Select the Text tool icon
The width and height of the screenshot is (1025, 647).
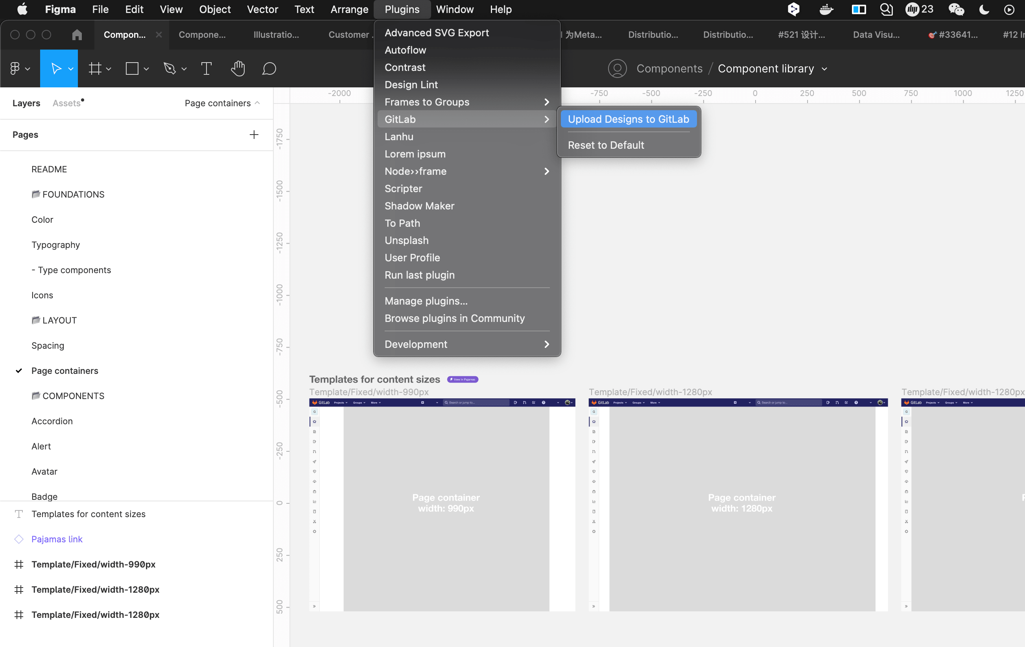(x=206, y=68)
